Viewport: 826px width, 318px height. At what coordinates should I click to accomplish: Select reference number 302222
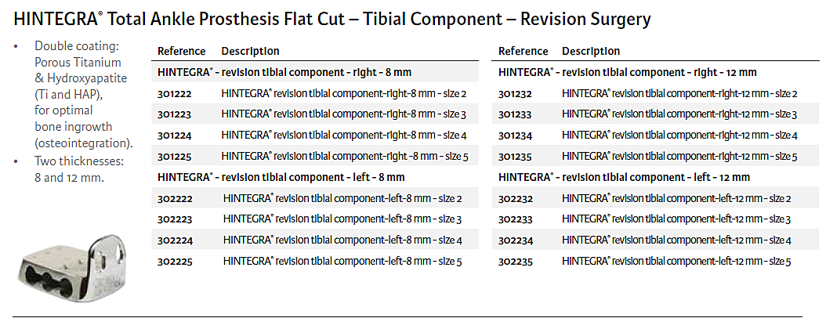[176, 198]
